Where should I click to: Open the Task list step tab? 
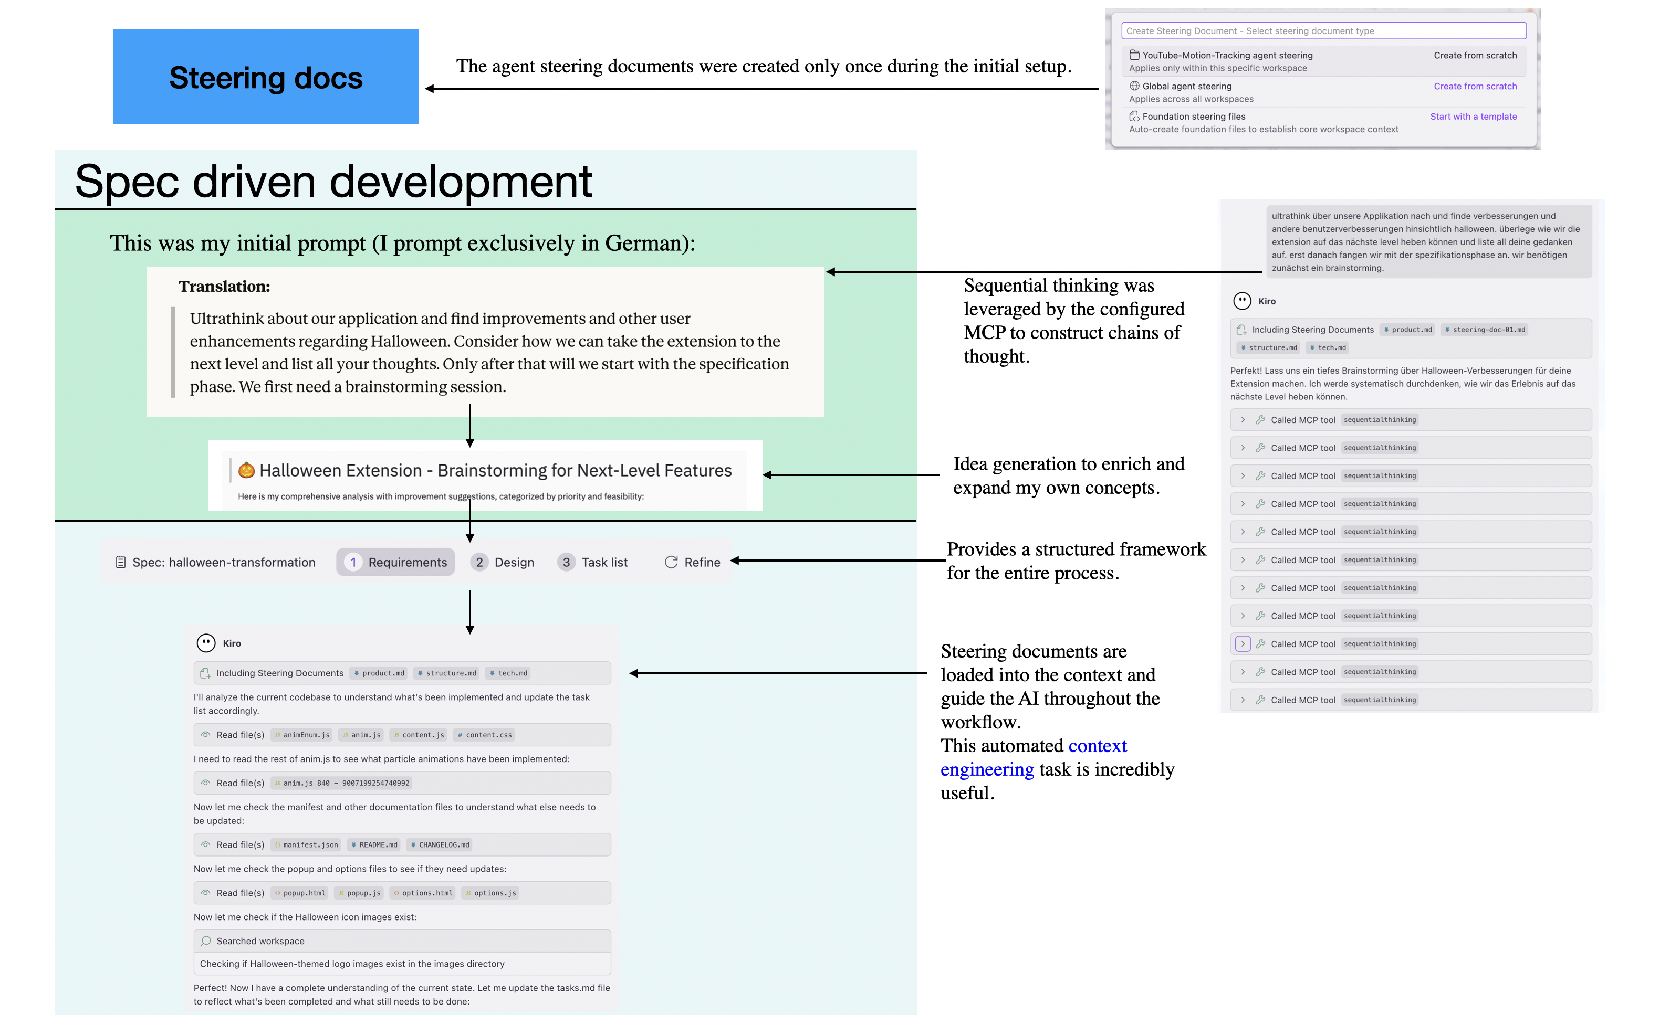pyautogui.click(x=593, y=562)
